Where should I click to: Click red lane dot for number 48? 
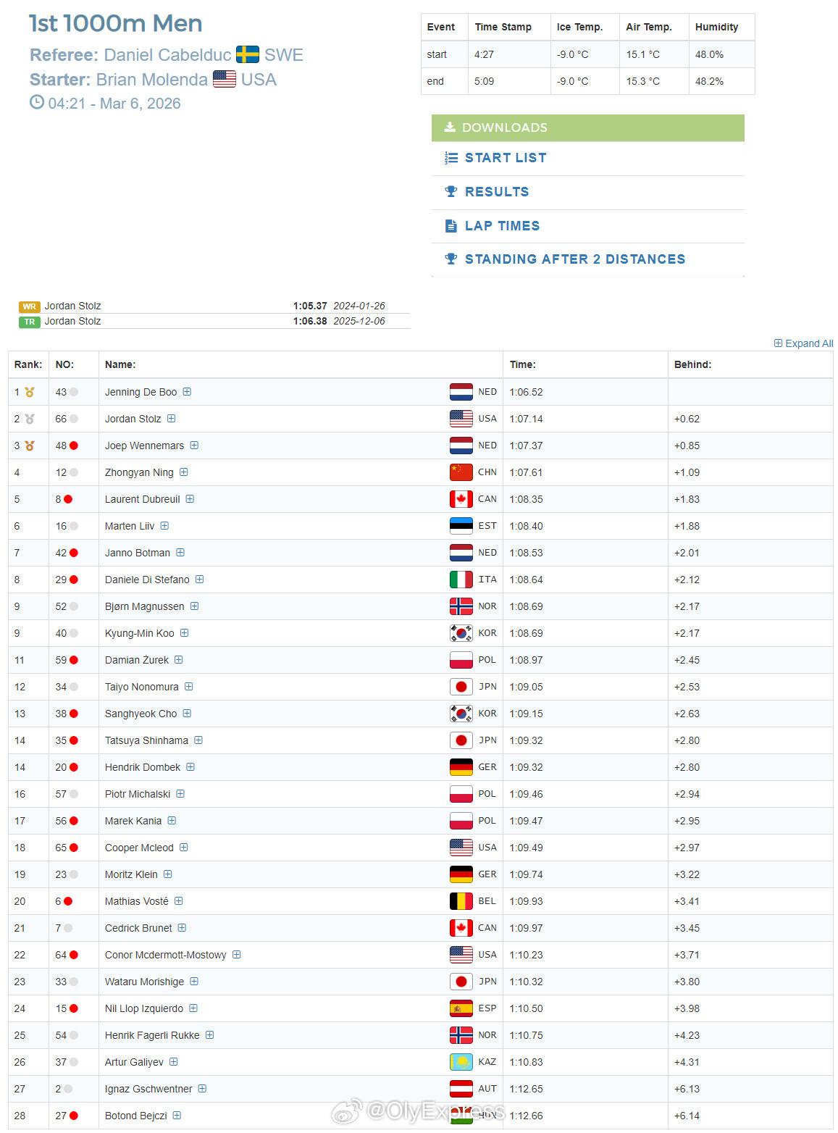74,446
